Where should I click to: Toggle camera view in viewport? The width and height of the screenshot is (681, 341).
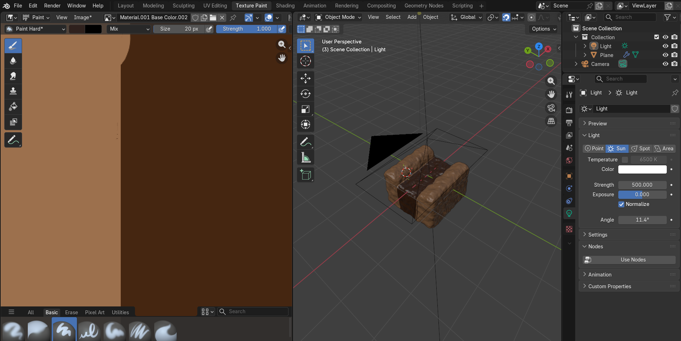click(551, 108)
